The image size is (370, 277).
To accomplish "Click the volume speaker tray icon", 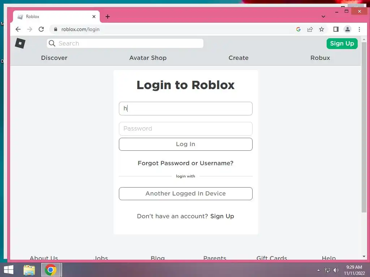I will [x=336, y=270].
